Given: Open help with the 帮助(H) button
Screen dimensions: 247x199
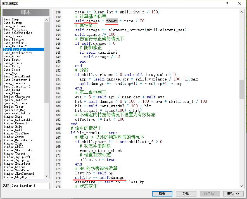Looking at the screenshot, I should [x=233, y=194].
